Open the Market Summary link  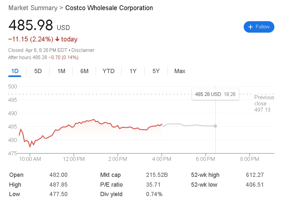tap(33, 8)
